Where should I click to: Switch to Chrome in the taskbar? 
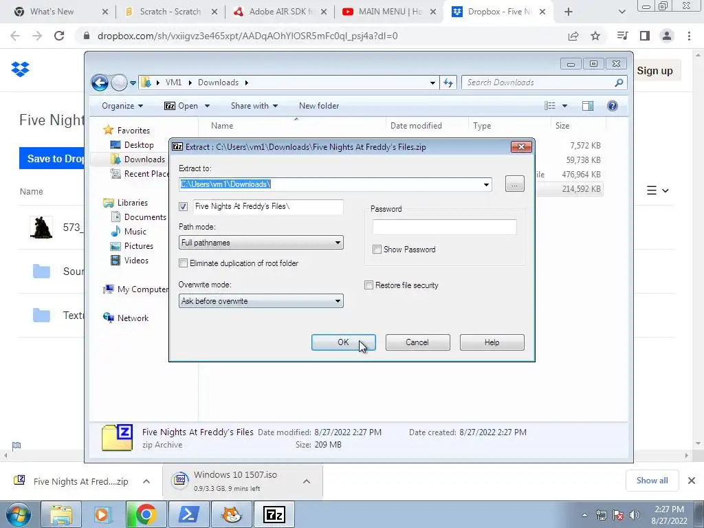(146, 514)
